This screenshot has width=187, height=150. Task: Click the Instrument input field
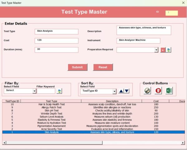138,41
